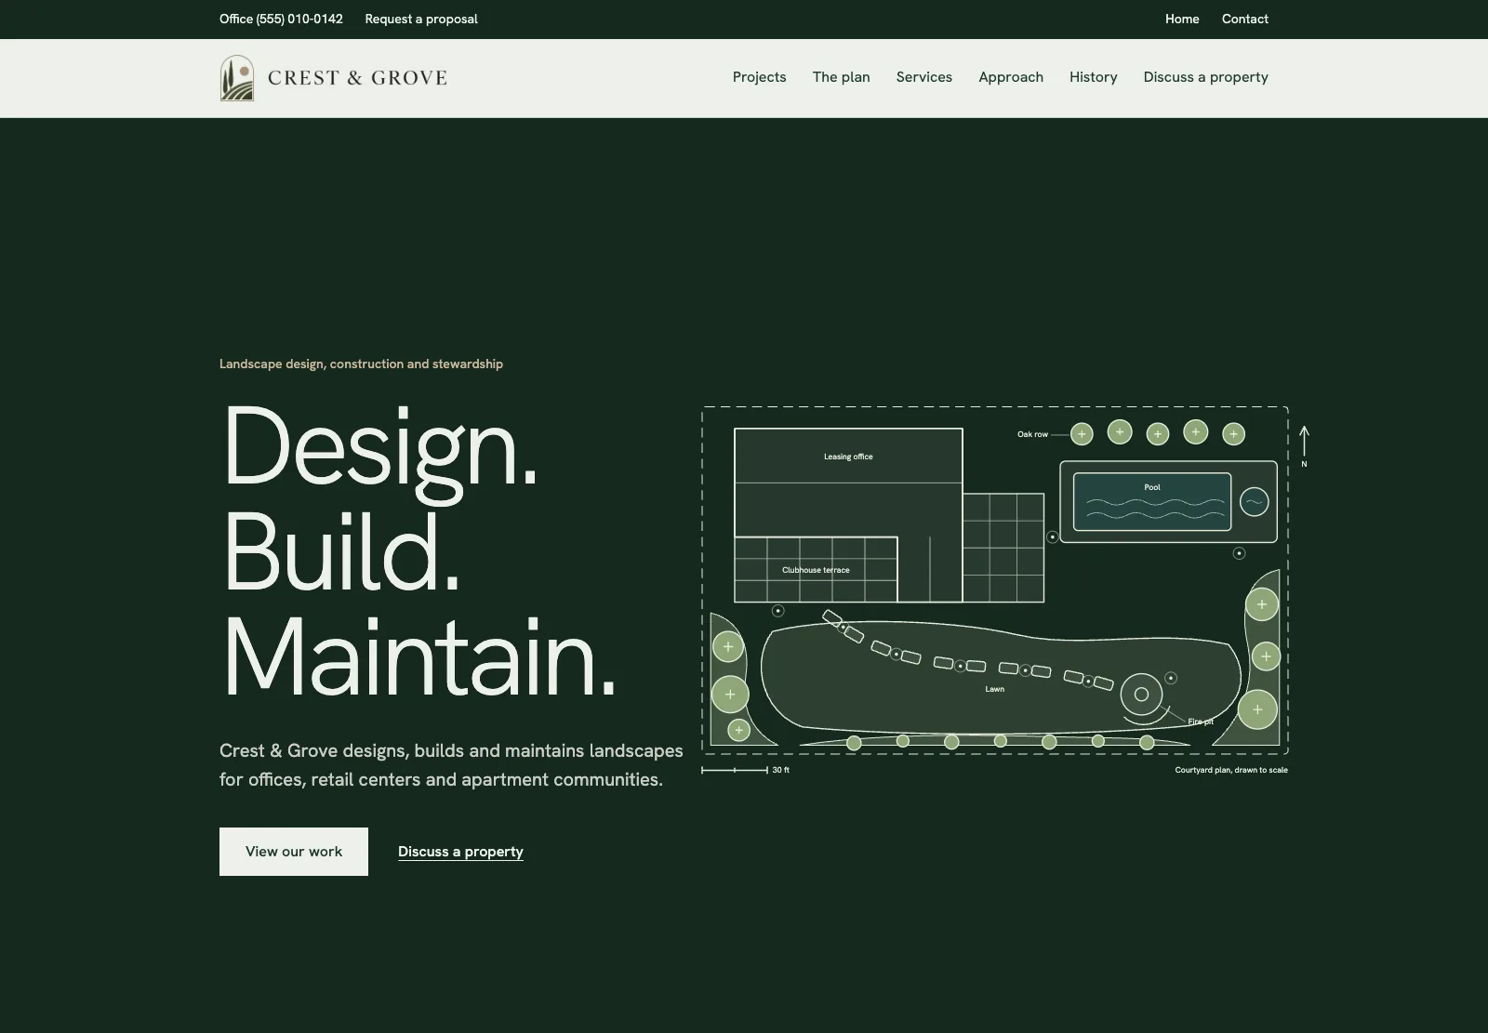Open the Projects menu item

tap(759, 77)
